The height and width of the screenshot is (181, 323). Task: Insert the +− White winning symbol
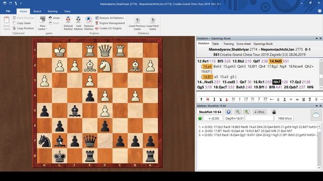[x=272, y=100]
